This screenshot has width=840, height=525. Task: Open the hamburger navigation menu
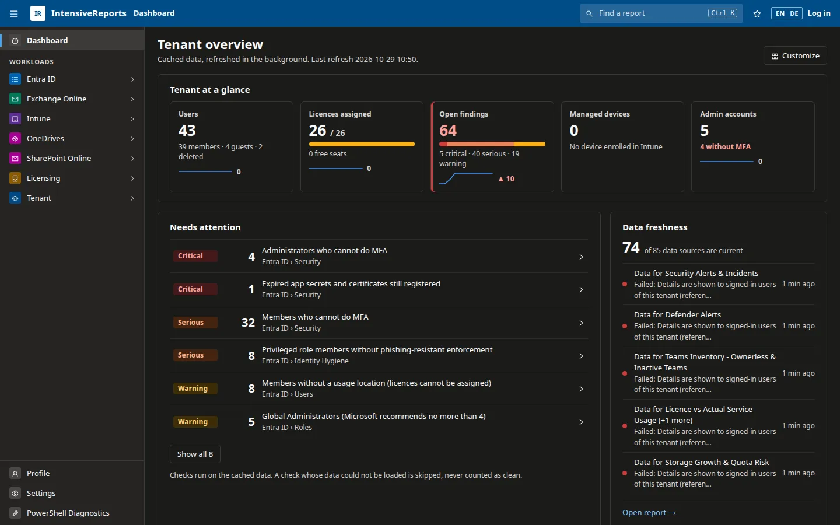[14, 13]
